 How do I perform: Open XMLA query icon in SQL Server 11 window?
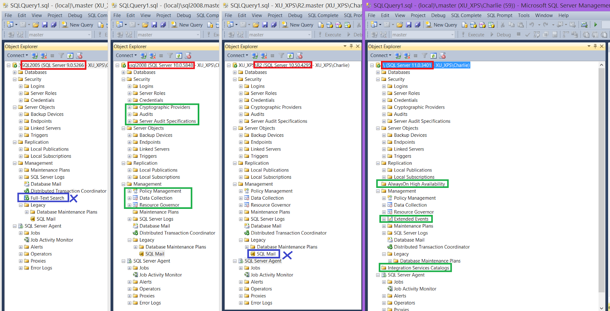click(x=491, y=25)
